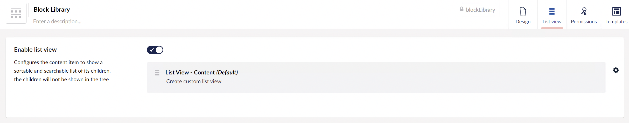
Task: Create custom list view link
Action: [194, 81]
